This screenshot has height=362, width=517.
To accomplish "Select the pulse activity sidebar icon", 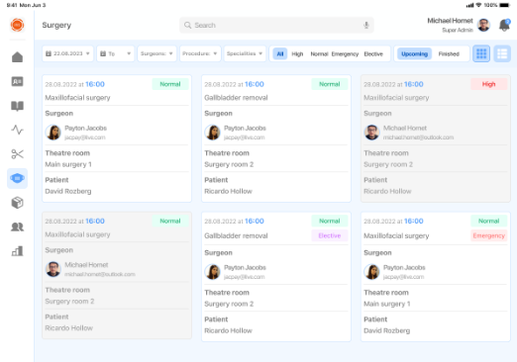I will [x=17, y=130].
